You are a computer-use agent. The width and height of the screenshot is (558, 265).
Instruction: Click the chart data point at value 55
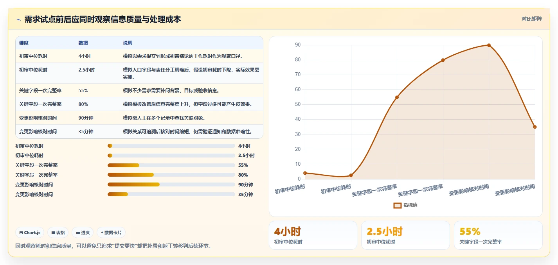(x=397, y=97)
